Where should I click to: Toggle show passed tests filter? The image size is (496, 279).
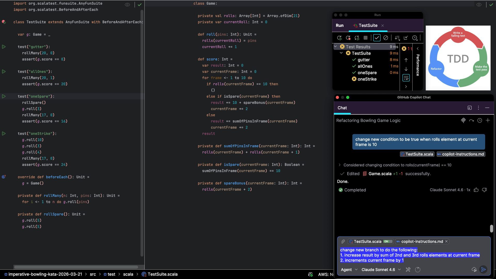coord(377,38)
